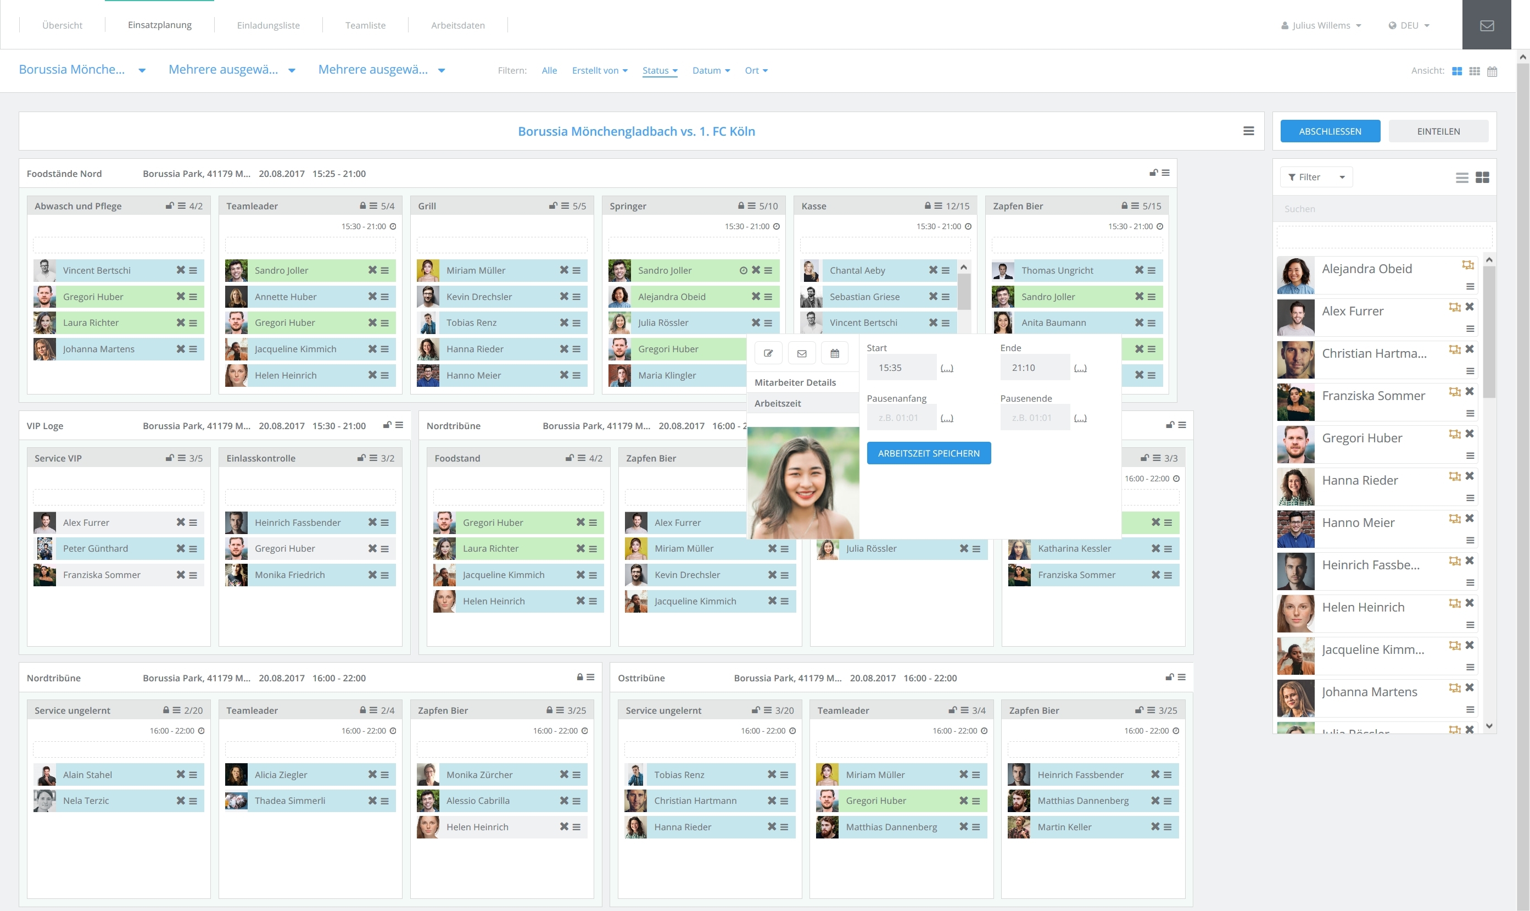Click the Pausenanfang time input field
This screenshot has height=911, width=1530.
[x=900, y=418]
